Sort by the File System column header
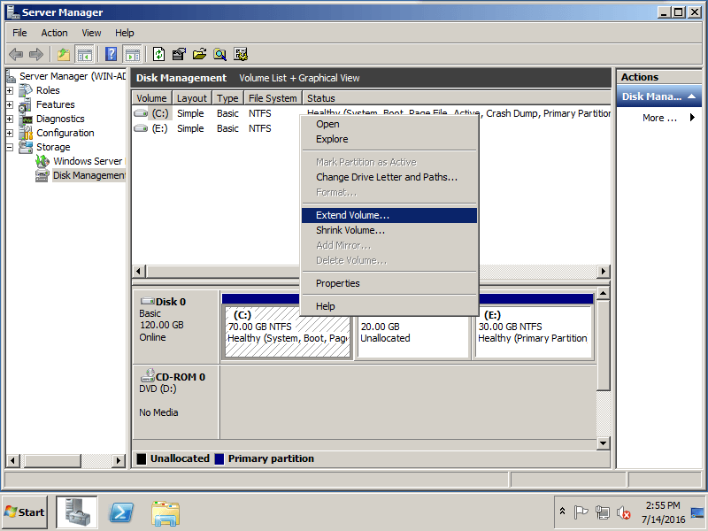708x531 pixels. point(273,98)
